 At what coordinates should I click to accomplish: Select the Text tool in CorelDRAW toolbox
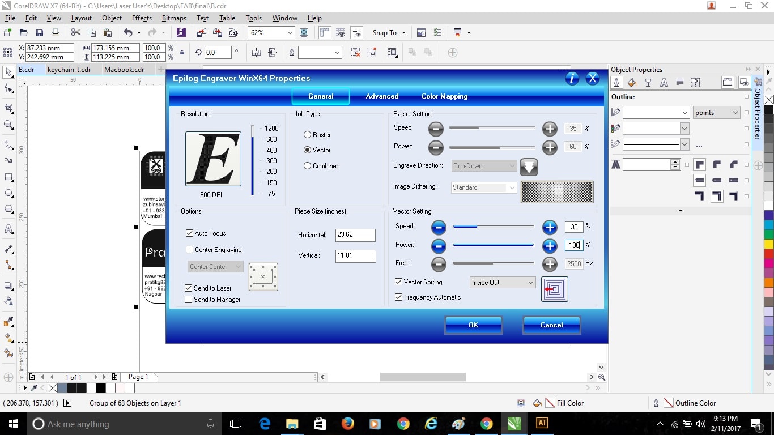[x=8, y=229]
